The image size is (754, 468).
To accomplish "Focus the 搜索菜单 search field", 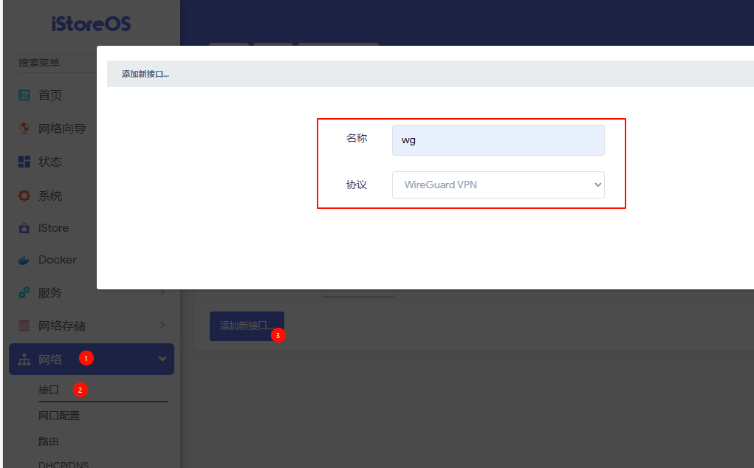I will pos(55,63).
